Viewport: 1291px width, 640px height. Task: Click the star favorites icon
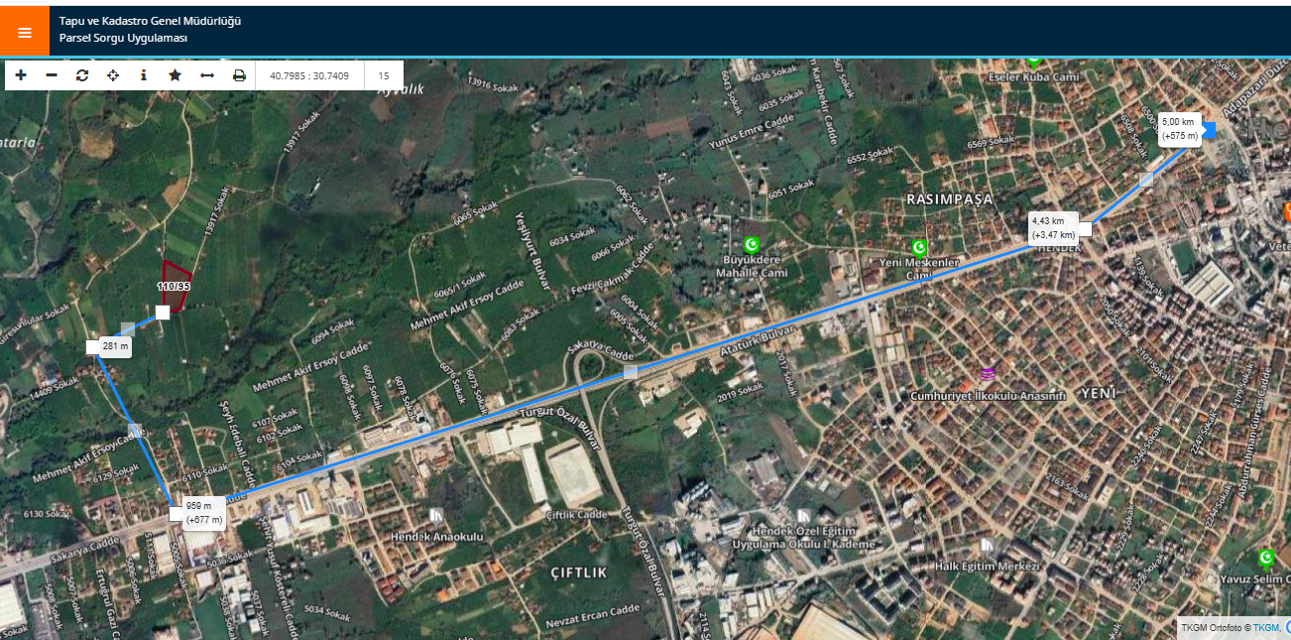click(x=176, y=75)
